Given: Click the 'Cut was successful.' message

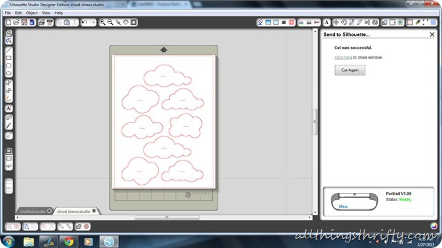Looking at the screenshot, I should point(353,48).
